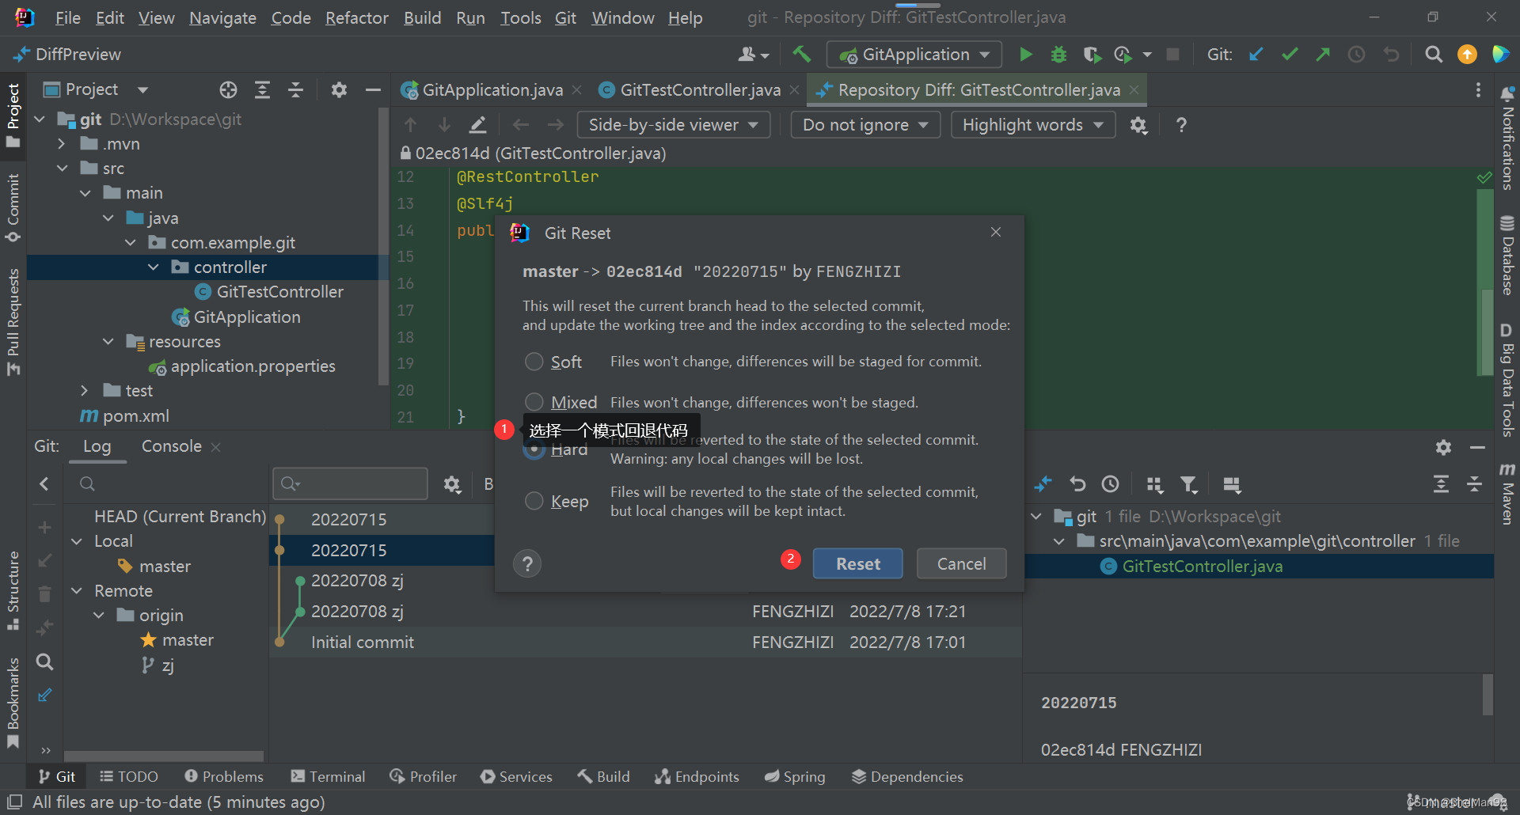Switch to Git Console tab

(x=172, y=446)
